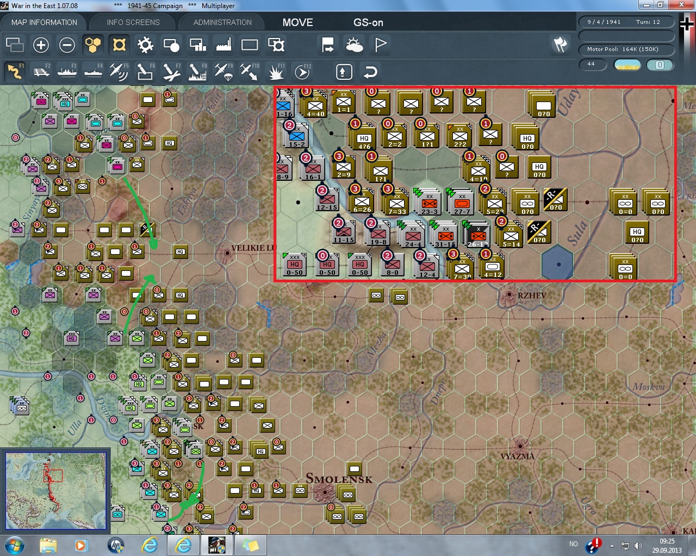The width and height of the screenshot is (696, 556).
Task: Toggle the factory display icon
Action: [223, 45]
